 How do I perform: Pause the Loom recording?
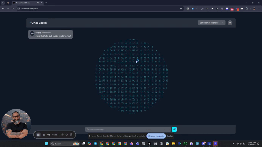click(x=44, y=135)
